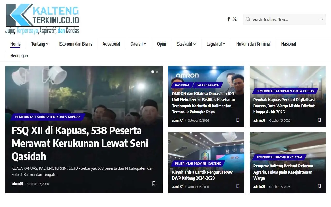The image size is (331, 207).
Task: Bookmark the FSQ XII di Kapuas article
Action: [x=154, y=183]
